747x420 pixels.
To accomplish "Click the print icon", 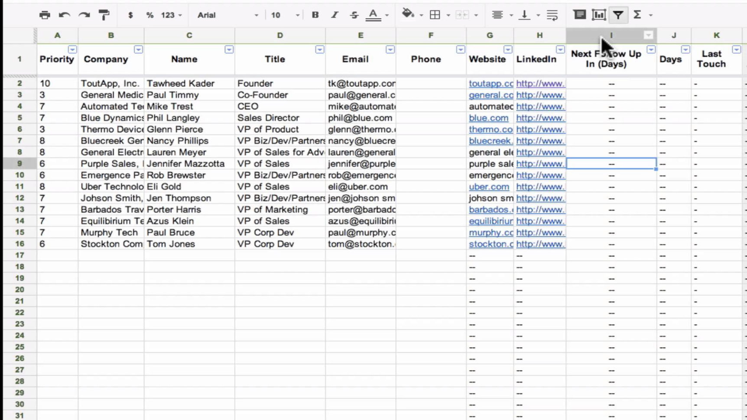I will [x=45, y=15].
